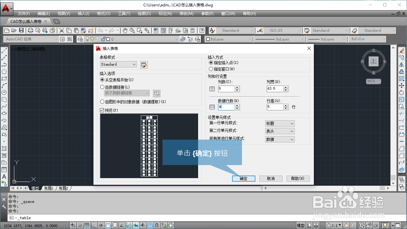Open second row cell style 表头 dropdown
Image resolution: width=407 pixels, height=229 pixels.
[x=280, y=131]
